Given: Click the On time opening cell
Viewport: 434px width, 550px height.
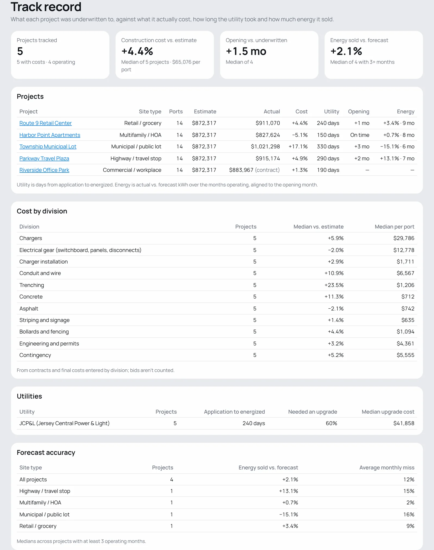Looking at the screenshot, I should click(x=360, y=135).
